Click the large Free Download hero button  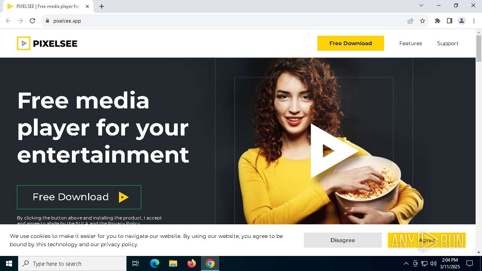79,197
